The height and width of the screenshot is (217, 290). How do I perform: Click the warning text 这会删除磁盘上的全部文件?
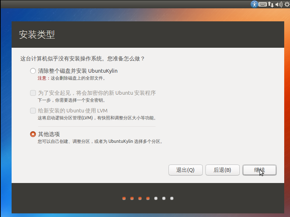(78, 78)
